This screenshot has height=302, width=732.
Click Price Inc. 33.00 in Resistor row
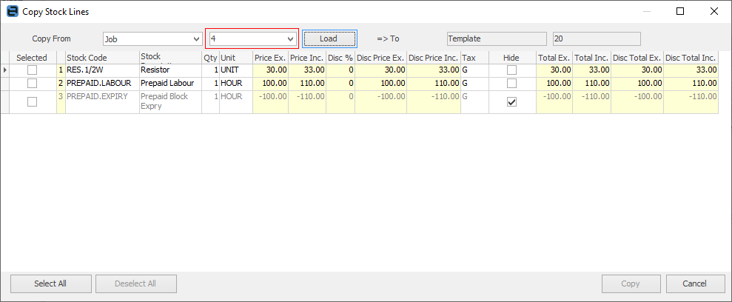pyautogui.click(x=306, y=70)
